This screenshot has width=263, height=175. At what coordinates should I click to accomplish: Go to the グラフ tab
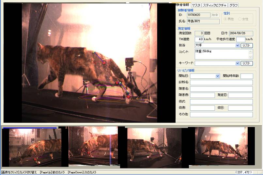tap(233, 5)
